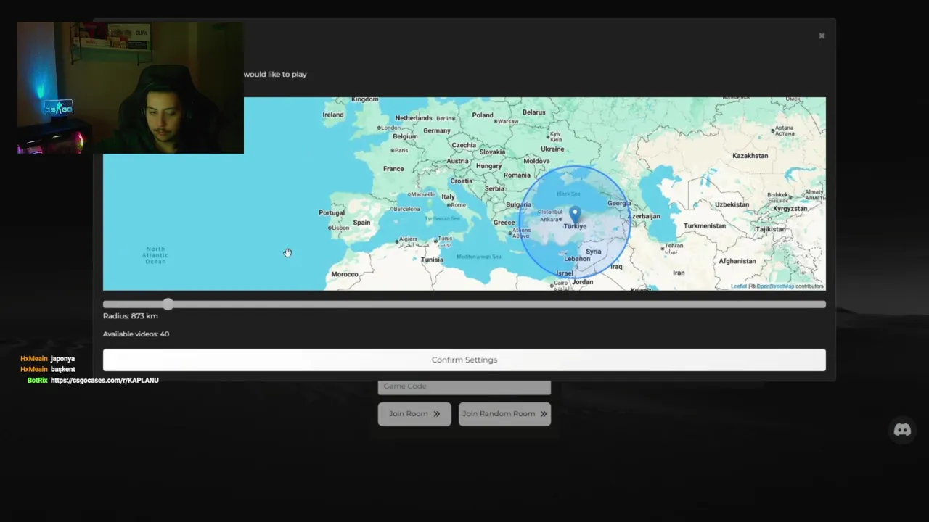This screenshot has width=929, height=522.
Task: Click the Poland label on the map
Action: point(483,115)
